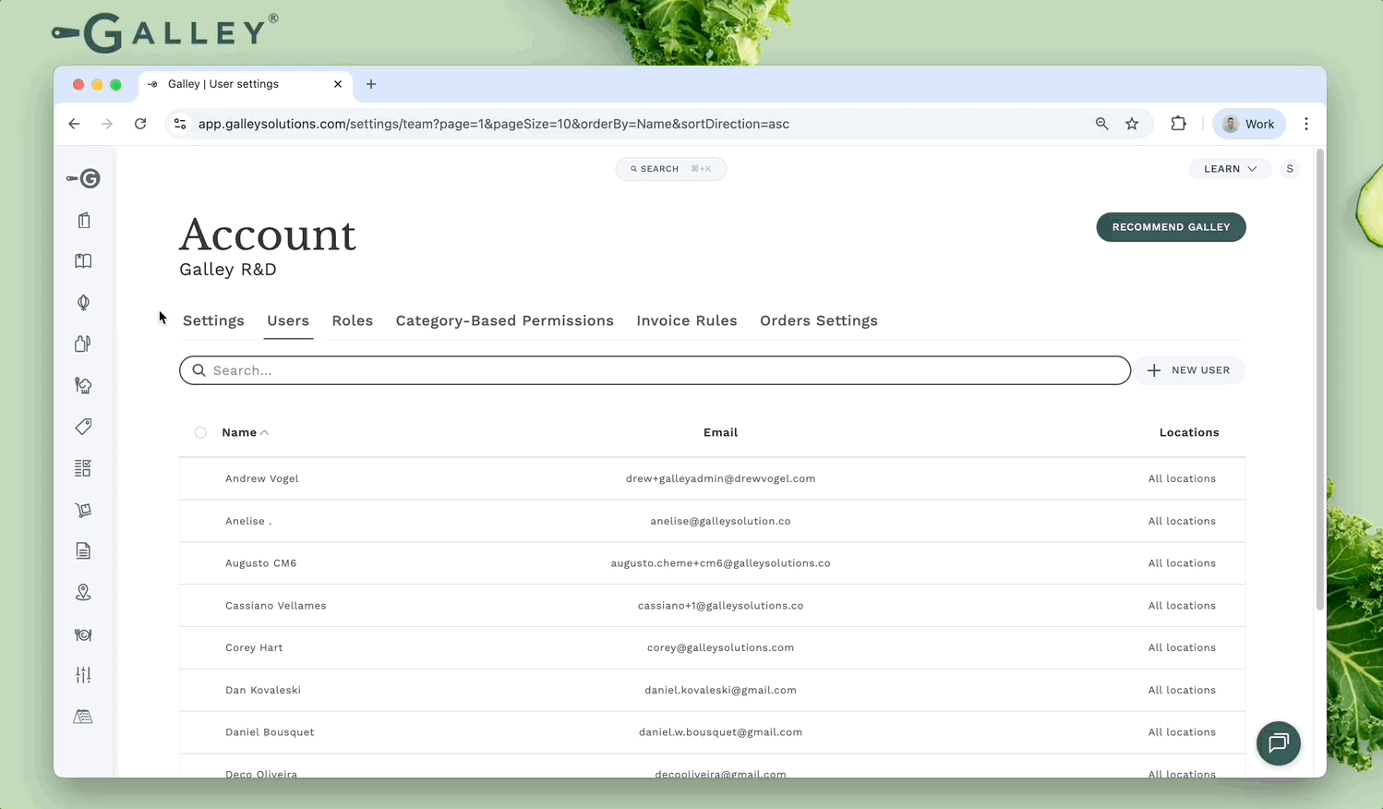This screenshot has width=1383, height=809.
Task: Bookmark the page with star icon
Action: click(1132, 124)
